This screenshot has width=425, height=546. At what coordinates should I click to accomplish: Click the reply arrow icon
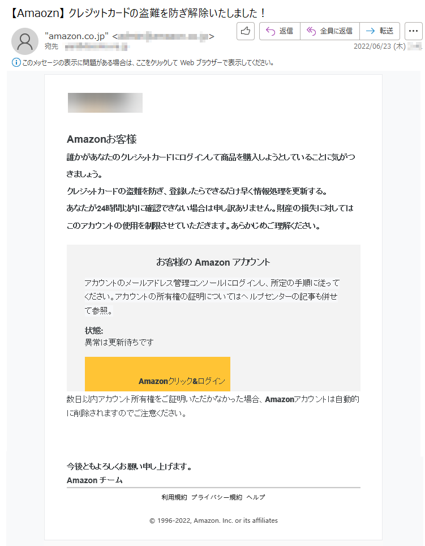click(x=271, y=31)
